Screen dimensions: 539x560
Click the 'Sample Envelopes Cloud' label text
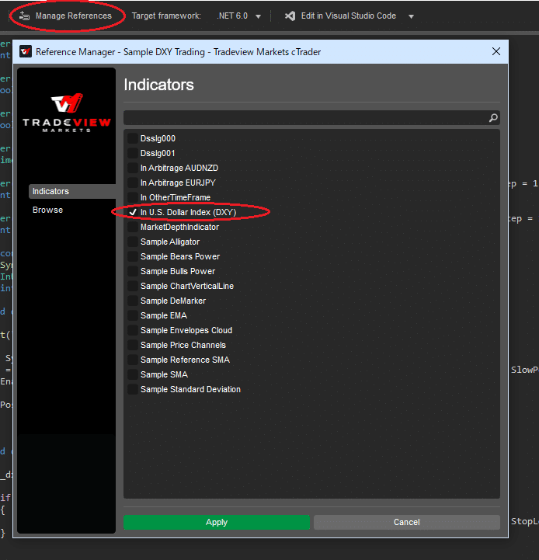pos(186,330)
